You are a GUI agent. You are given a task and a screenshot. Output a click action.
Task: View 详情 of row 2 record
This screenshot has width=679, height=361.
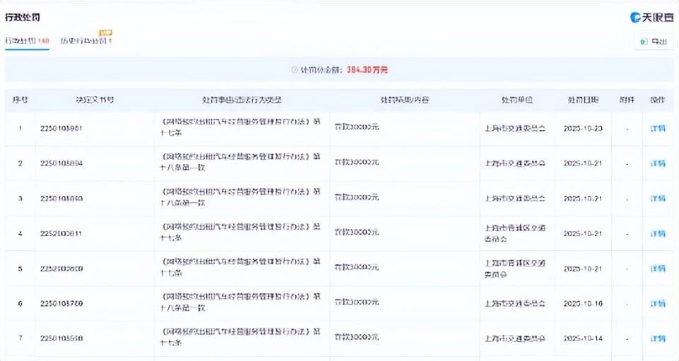657,163
